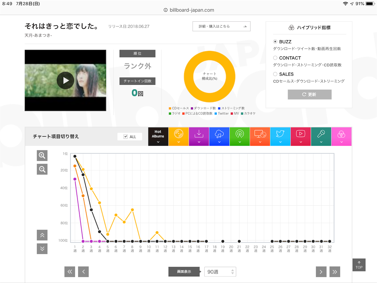Click the ストリーミング数 legend entry
This screenshot has height=283, width=377.
pos(231,108)
